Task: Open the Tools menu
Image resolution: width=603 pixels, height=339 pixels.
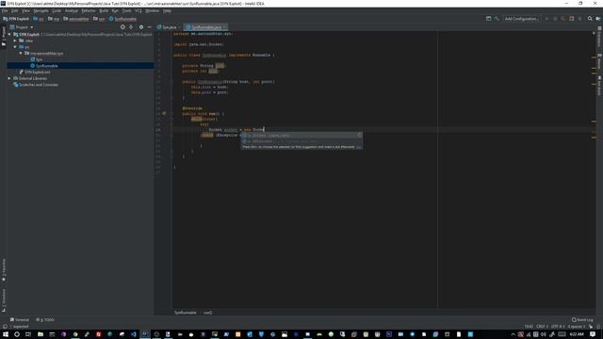Action: coord(126,10)
